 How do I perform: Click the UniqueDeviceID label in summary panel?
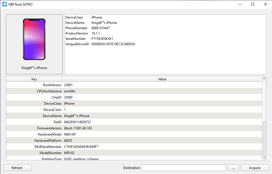tap(77, 44)
